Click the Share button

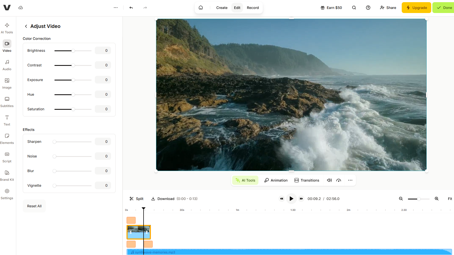388,8
